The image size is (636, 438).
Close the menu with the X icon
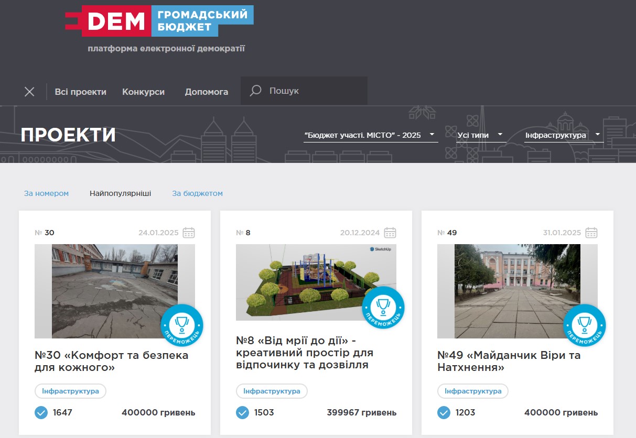[x=29, y=92]
